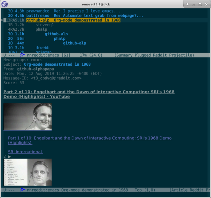Click the Emacs application icon in title bar
The width and height of the screenshot is (211, 198).
pyautogui.click(x=4, y=4)
